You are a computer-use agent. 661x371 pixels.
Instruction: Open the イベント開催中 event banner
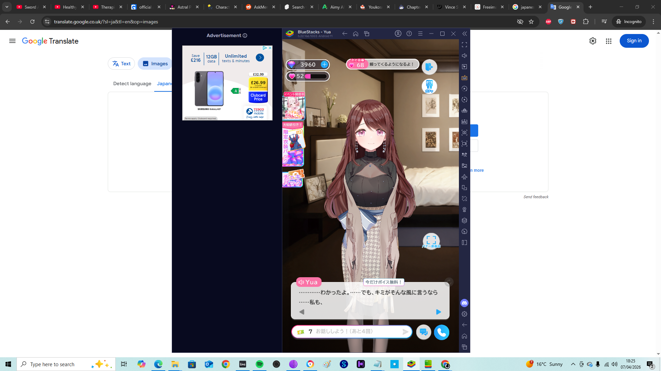(294, 106)
